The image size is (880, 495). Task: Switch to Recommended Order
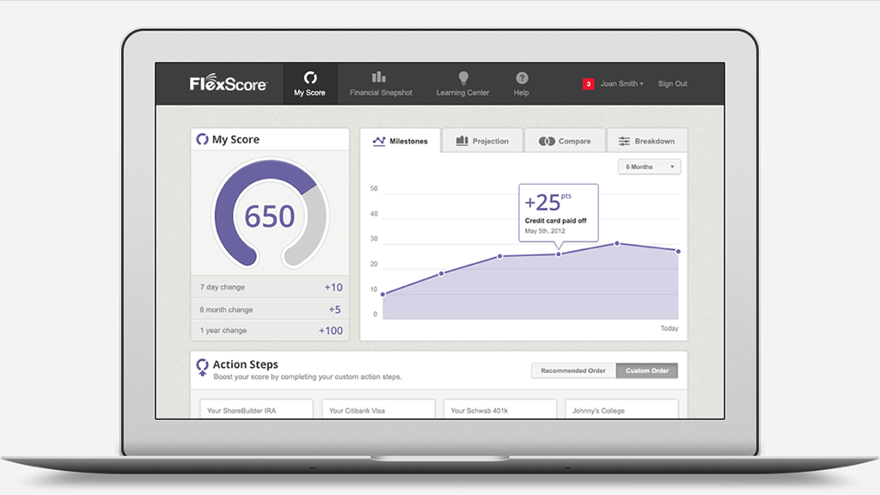point(573,371)
